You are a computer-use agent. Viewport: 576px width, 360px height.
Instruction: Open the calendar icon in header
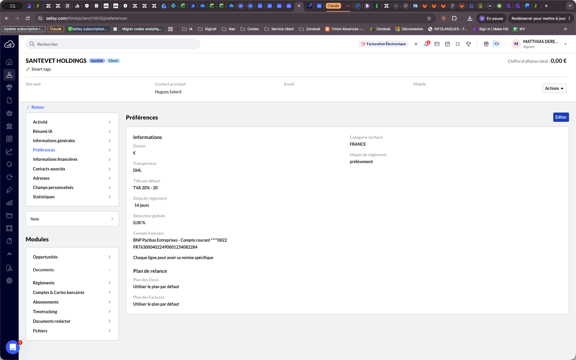point(447,44)
